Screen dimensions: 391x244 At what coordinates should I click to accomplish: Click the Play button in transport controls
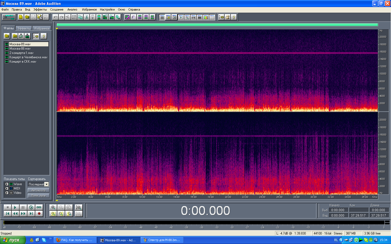pyautogui.click(x=15, y=207)
